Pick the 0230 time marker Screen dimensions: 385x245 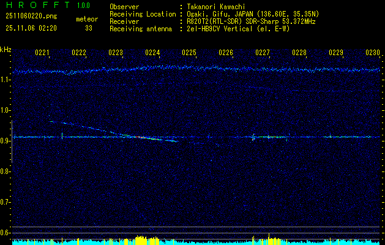pyautogui.click(x=373, y=53)
